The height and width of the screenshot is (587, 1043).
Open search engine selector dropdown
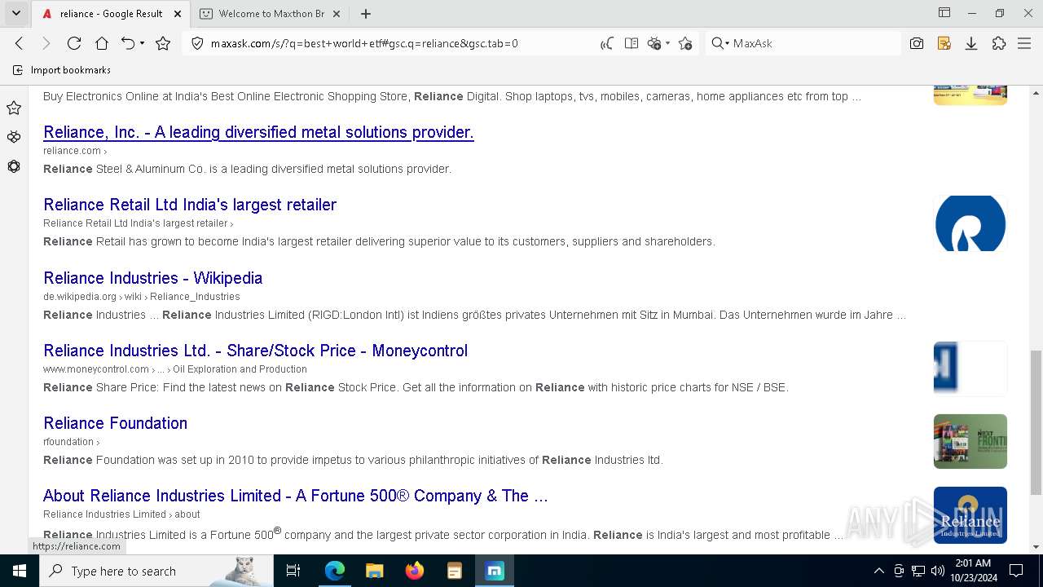(720, 43)
